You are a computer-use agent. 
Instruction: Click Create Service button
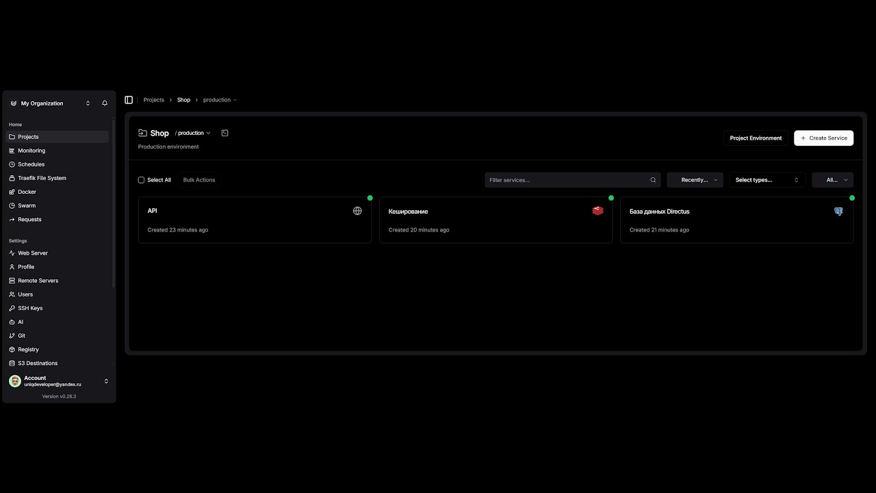click(823, 138)
